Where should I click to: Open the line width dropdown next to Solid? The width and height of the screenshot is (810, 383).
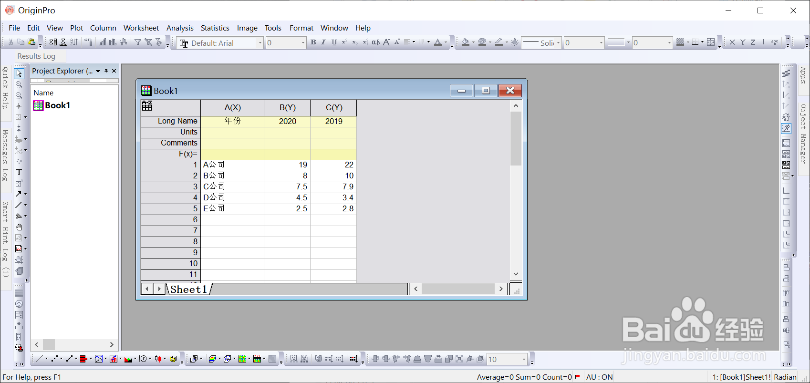click(601, 43)
